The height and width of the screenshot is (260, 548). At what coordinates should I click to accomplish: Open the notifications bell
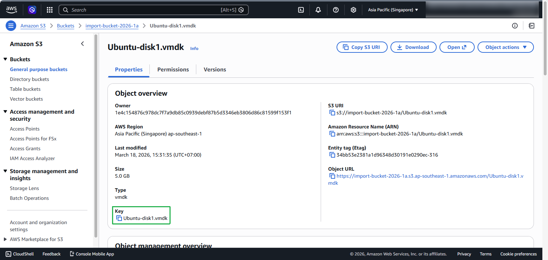[x=318, y=10]
